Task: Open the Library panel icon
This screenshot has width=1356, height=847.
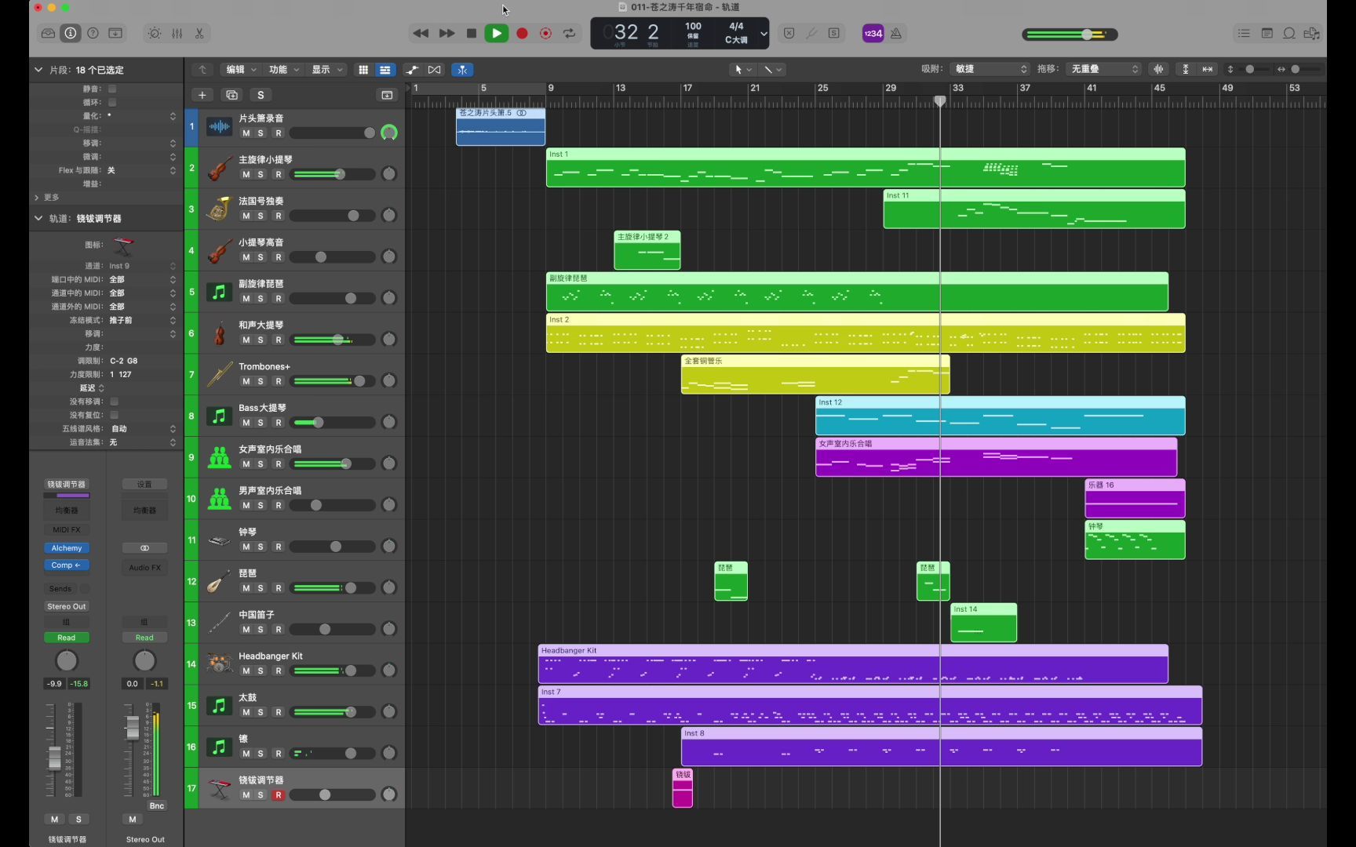Action: (x=49, y=33)
